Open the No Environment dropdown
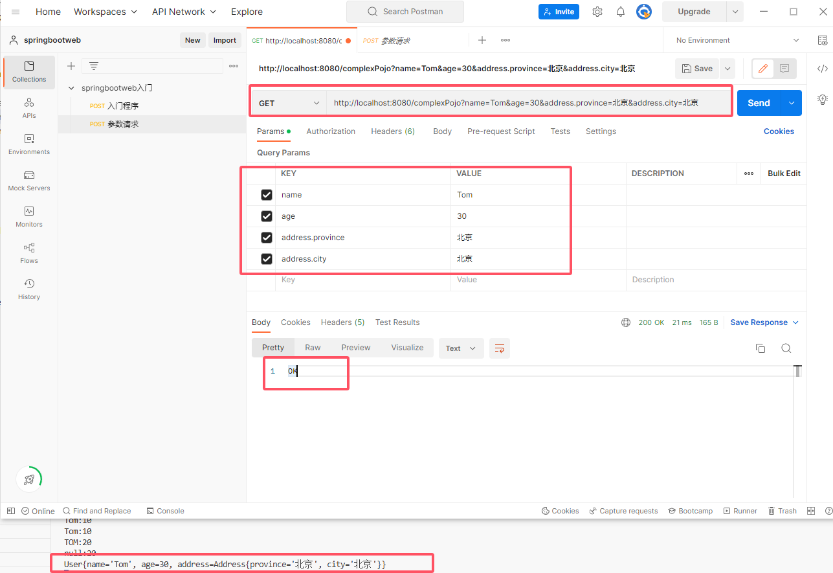This screenshot has height=573, width=833. 737,40
